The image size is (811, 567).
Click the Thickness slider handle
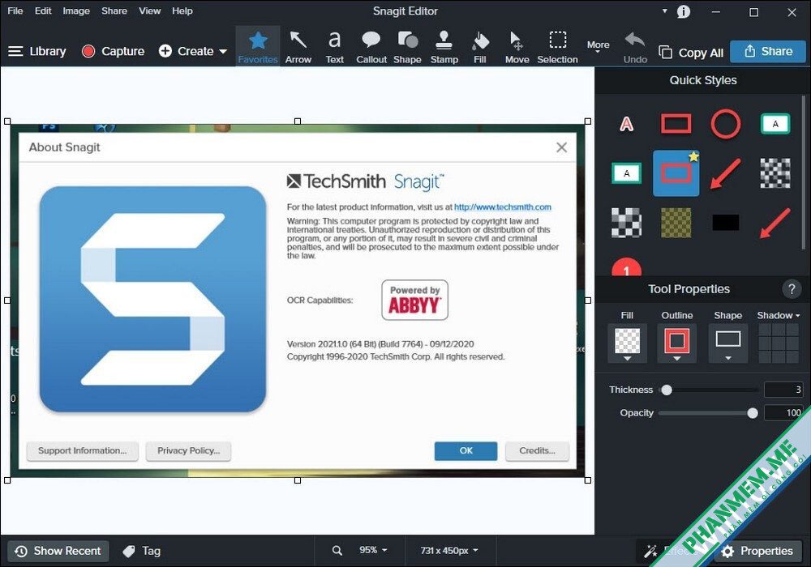point(667,390)
